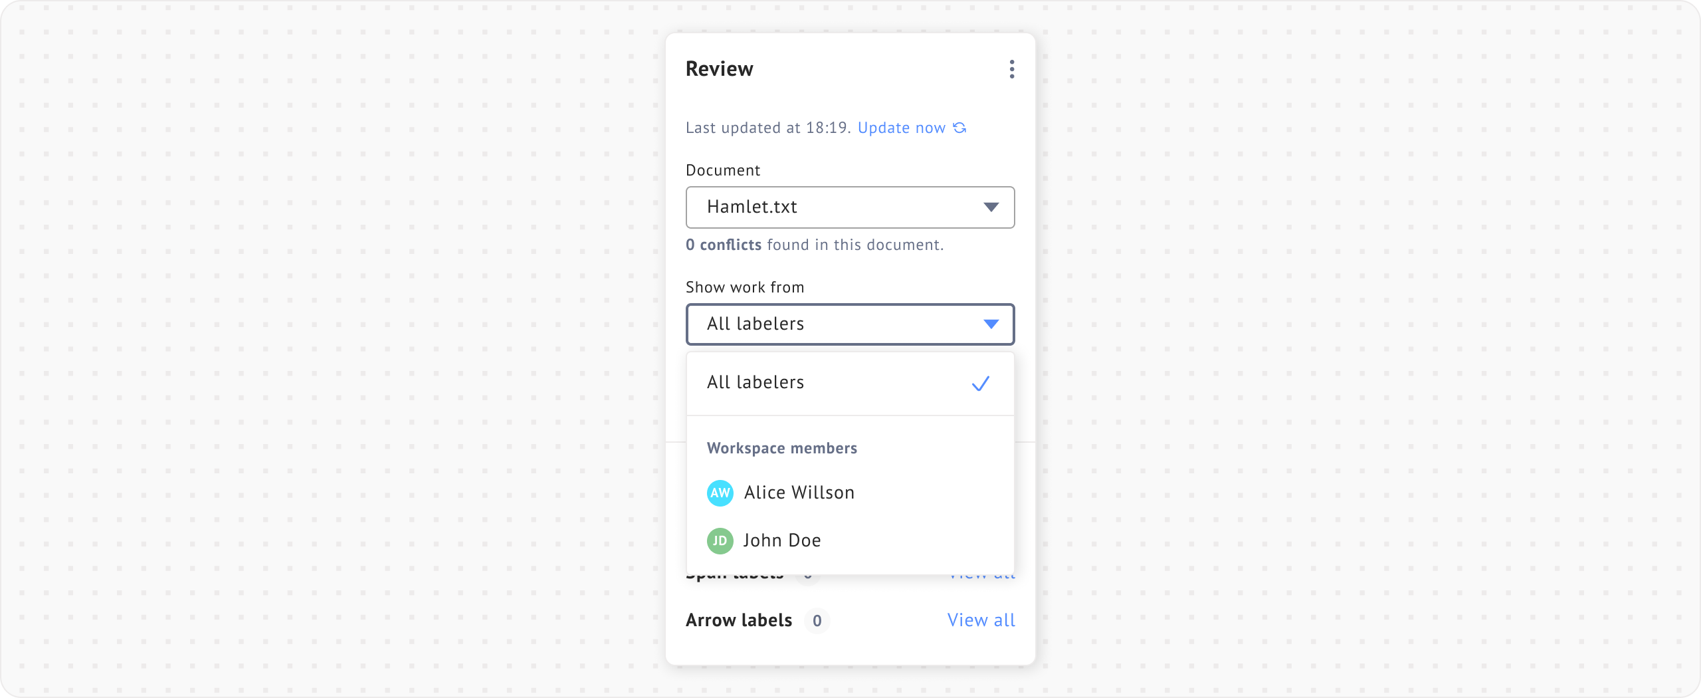Click the Workspace members section header

click(781, 448)
